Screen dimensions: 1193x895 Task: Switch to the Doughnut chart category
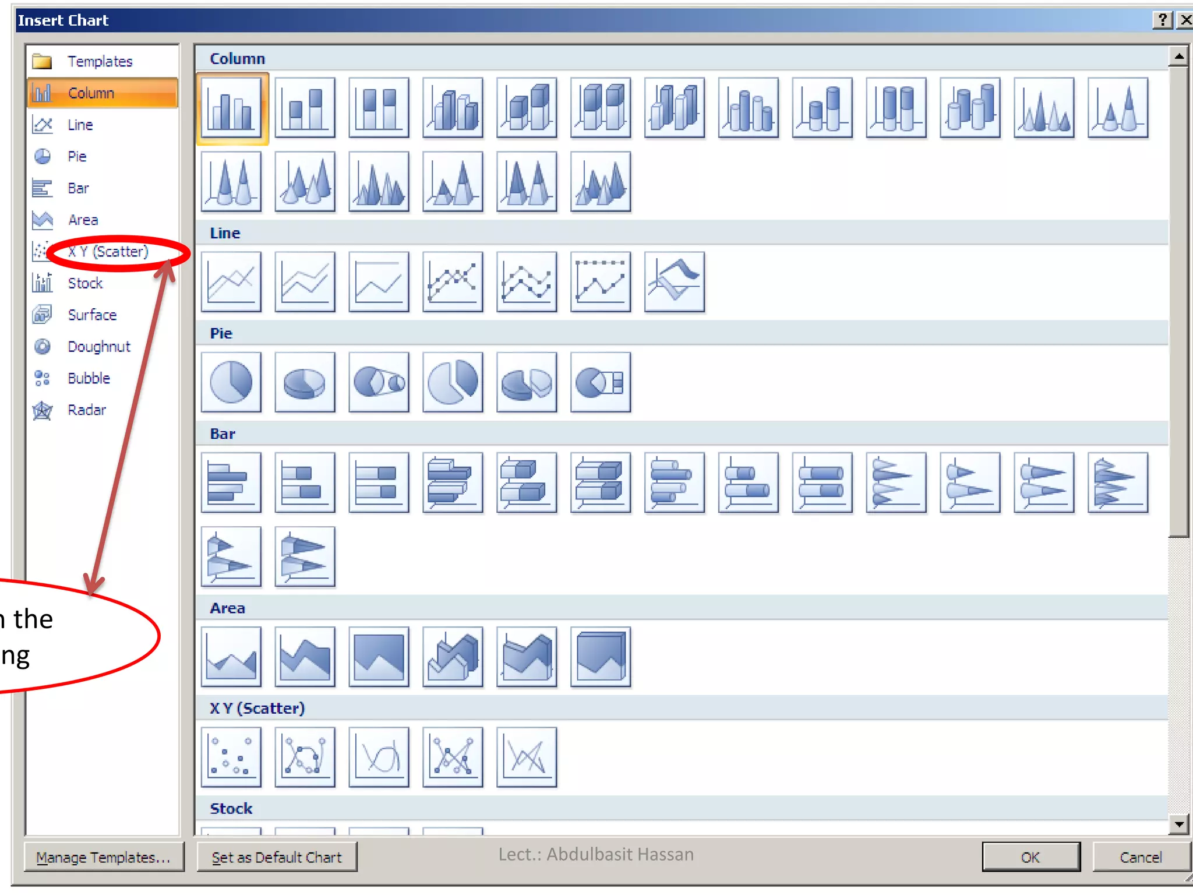click(98, 347)
